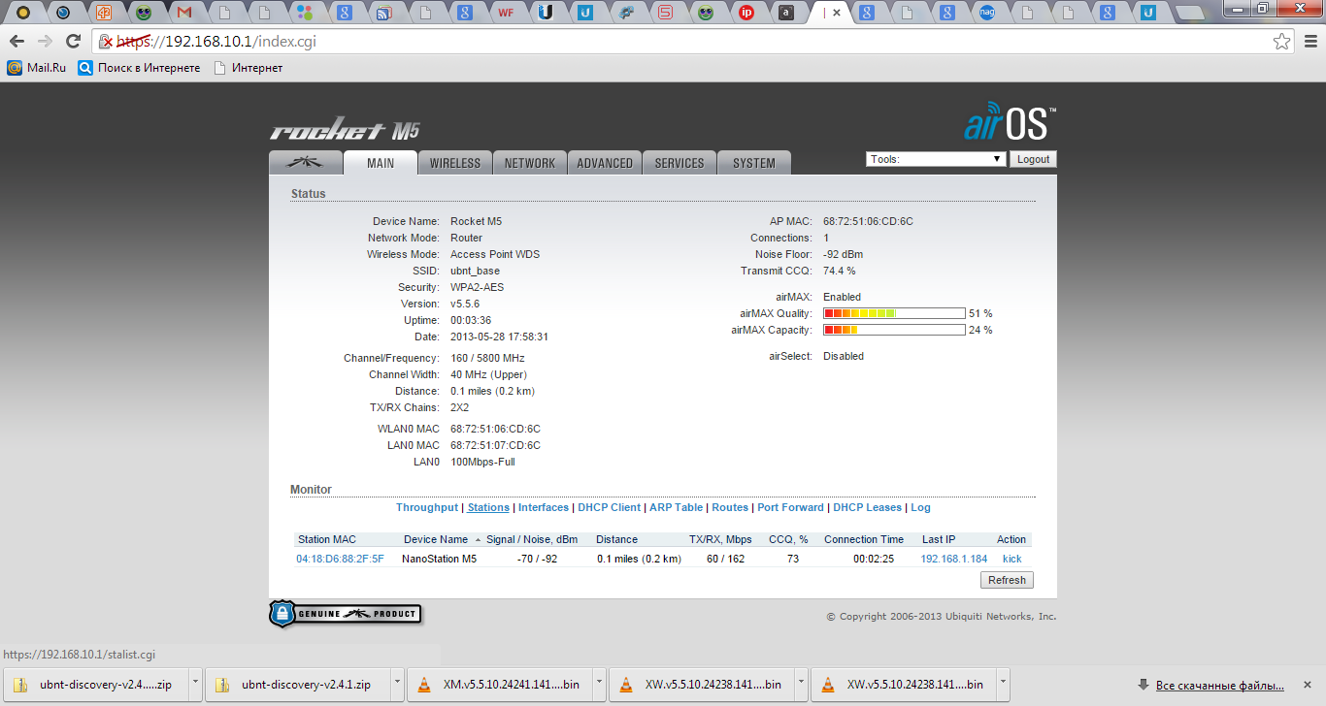Open the ARP Table link
The image size is (1326, 706).
[676, 507]
